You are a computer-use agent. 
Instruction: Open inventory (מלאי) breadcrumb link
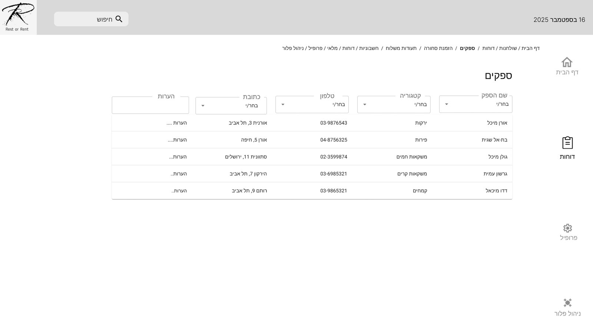[x=332, y=48]
